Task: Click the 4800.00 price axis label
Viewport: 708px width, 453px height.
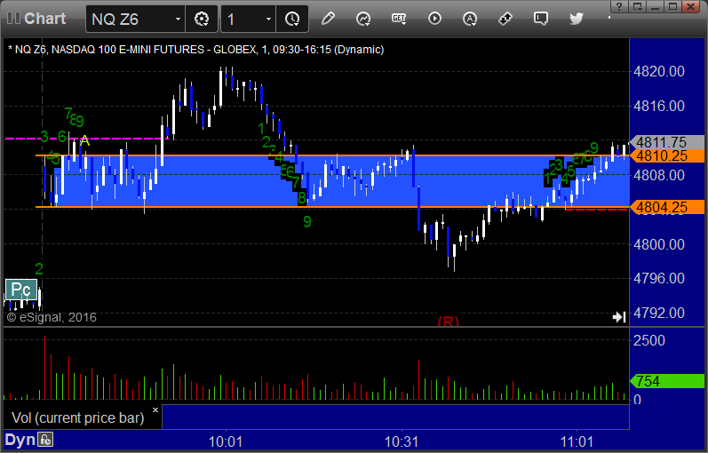Action: 659,244
